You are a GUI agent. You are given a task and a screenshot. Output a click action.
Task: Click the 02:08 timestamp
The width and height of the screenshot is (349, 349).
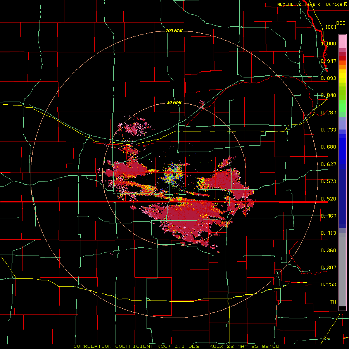point(270,346)
